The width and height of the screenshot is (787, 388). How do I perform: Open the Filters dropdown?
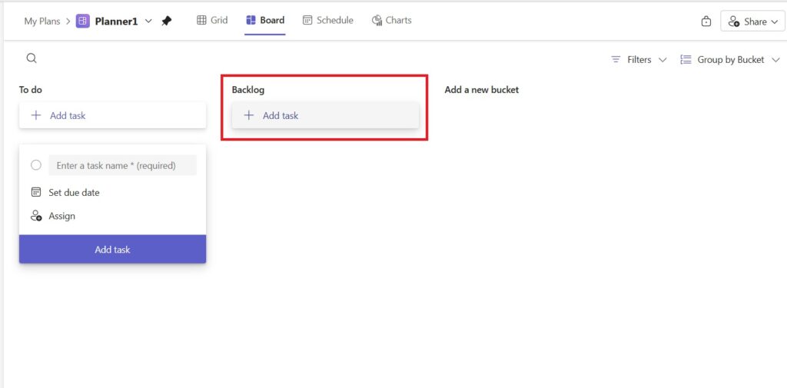(x=639, y=59)
